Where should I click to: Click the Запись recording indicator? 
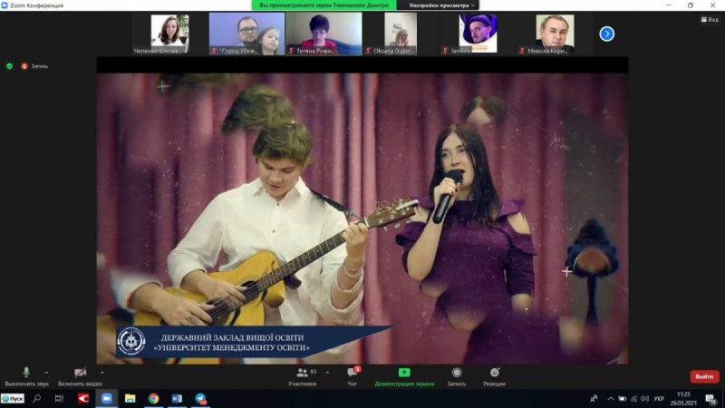34,66
